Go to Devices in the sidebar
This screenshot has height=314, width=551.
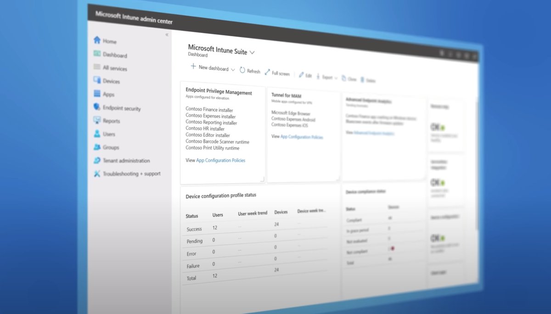(107, 81)
